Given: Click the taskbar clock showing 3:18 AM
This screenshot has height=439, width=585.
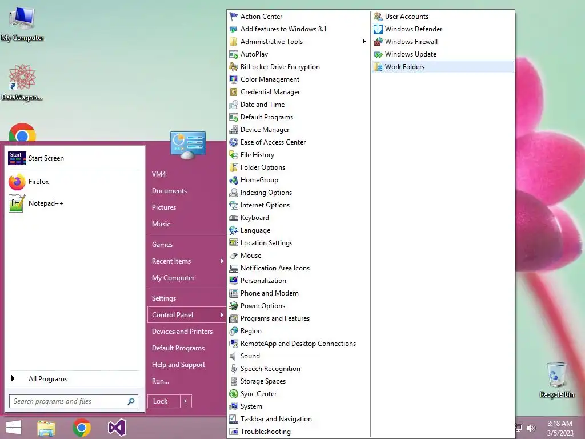Looking at the screenshot, I should [x=560, y=428].
